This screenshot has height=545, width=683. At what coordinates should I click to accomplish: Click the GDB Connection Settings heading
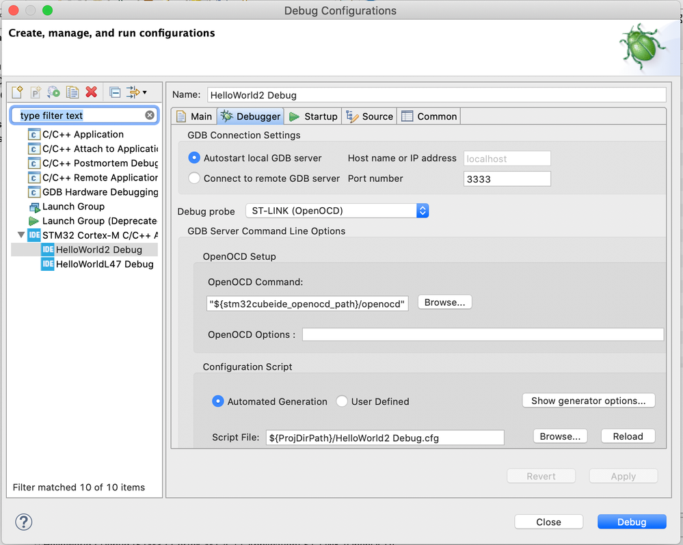click(244, 135)
